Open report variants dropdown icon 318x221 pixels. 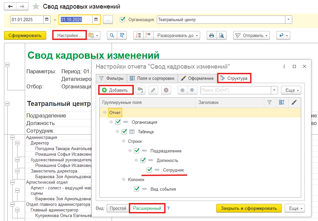93,35
